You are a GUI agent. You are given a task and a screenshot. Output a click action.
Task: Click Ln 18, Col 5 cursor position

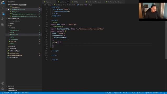click(x=109, y=93)
